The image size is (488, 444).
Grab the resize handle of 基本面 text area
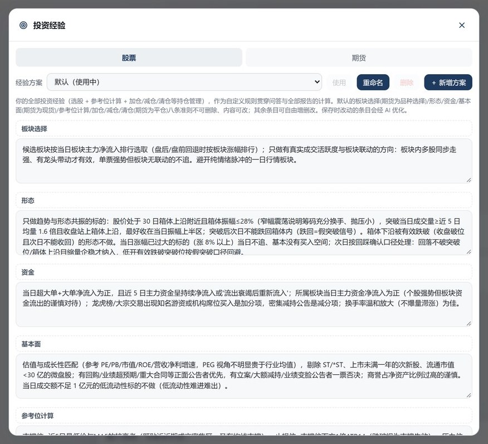point(469,395)
